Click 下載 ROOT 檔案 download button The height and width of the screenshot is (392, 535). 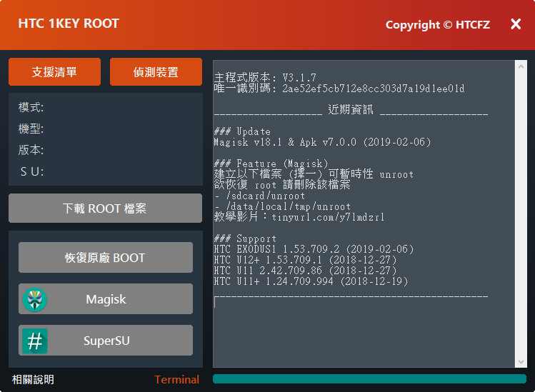105,208
